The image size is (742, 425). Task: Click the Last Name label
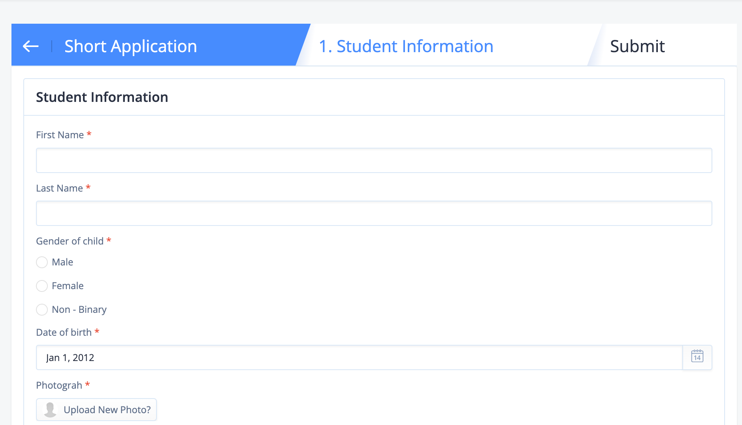[60, 188]
